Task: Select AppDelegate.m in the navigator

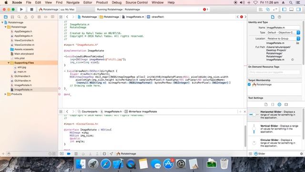Action: pos(23,36)
